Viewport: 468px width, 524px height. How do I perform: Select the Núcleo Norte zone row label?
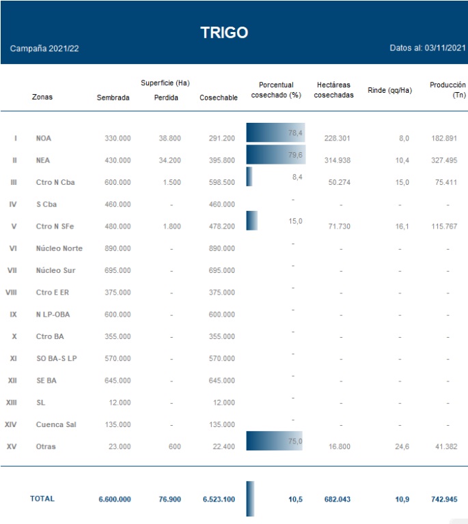pos(59,248)
